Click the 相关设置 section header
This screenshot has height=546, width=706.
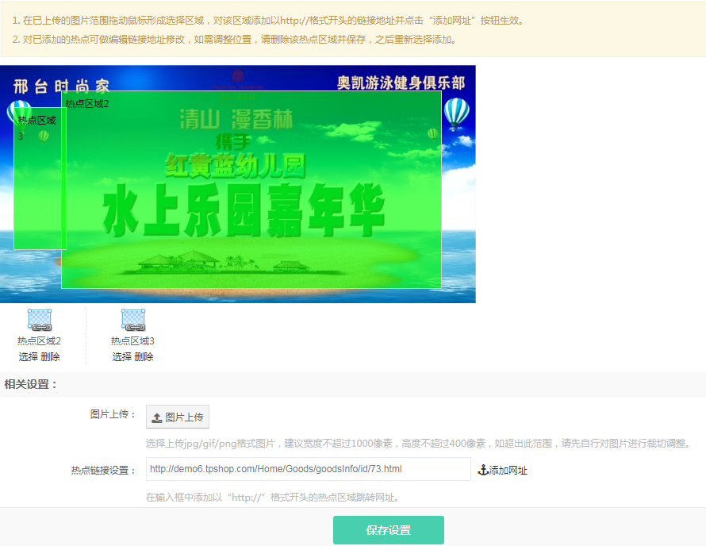point(31,385)
